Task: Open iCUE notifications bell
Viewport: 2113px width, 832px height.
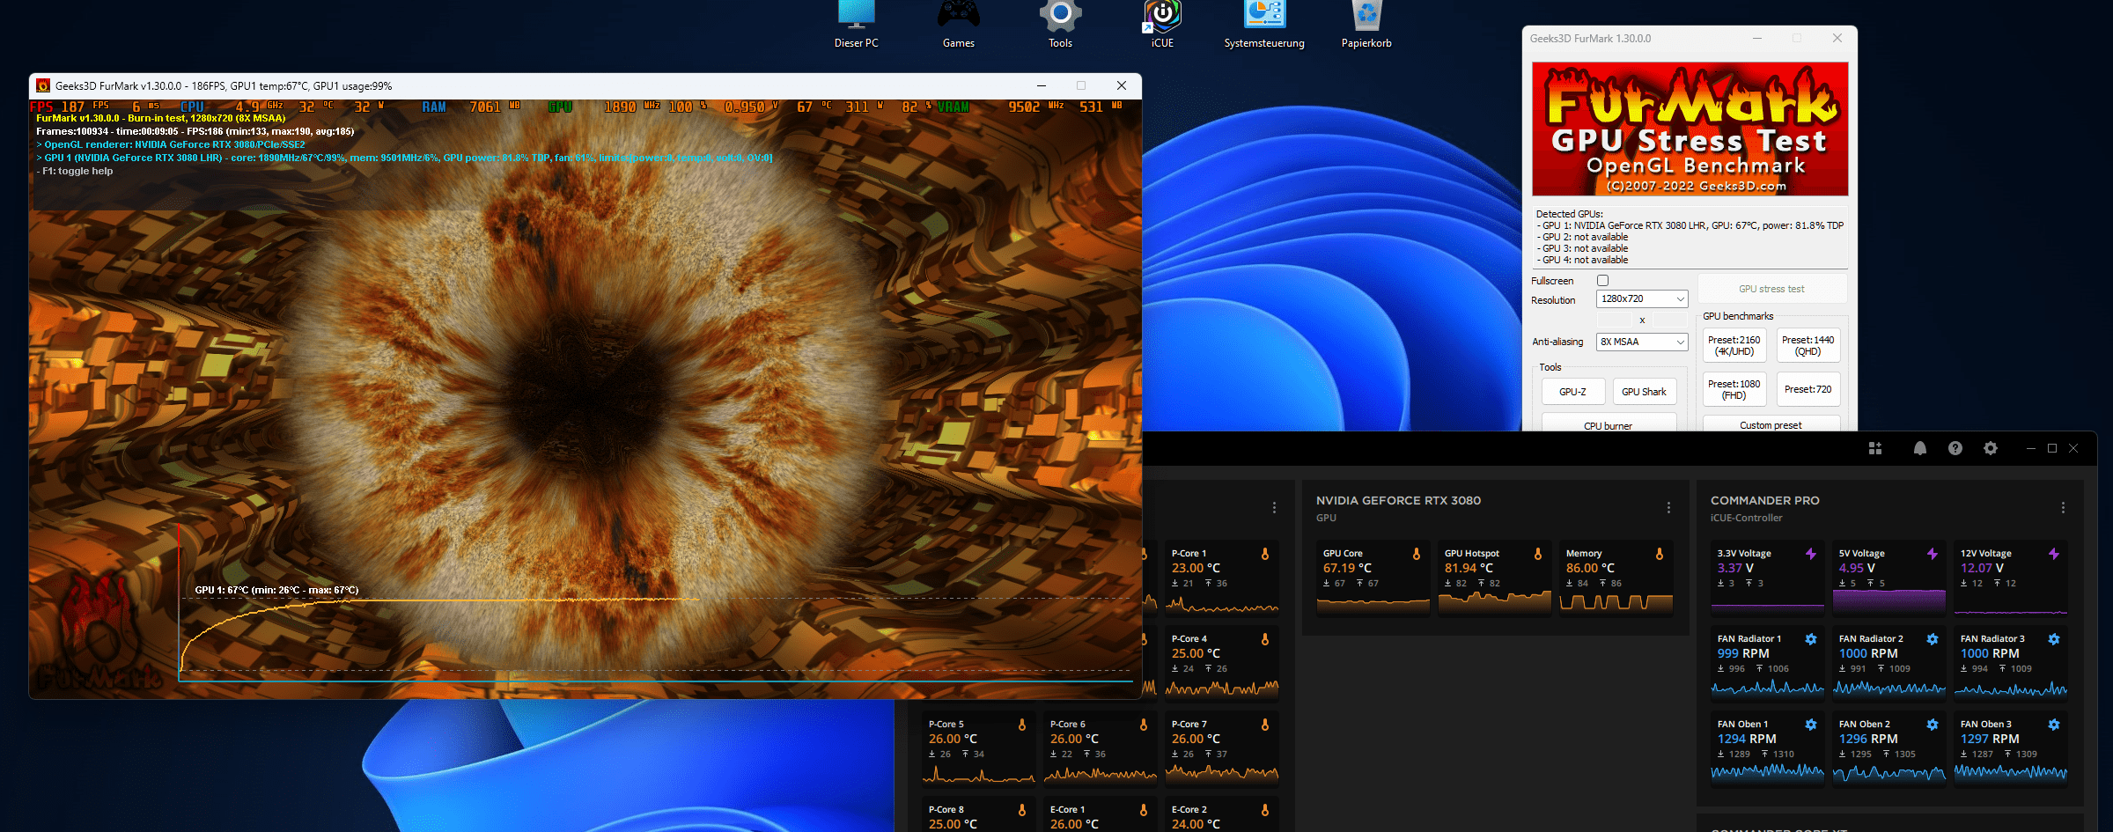Action: 1920,448
